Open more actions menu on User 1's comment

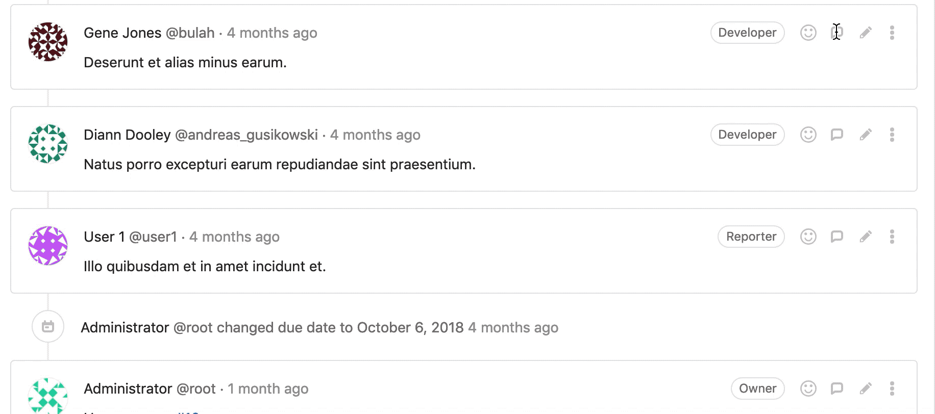pos(892,236)
